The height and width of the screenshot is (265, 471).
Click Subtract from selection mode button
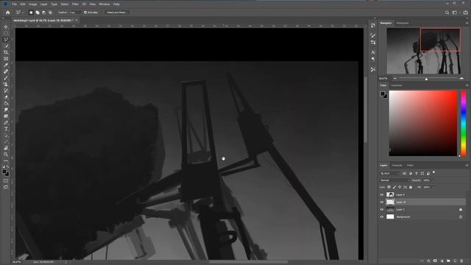tap(44, 13)
